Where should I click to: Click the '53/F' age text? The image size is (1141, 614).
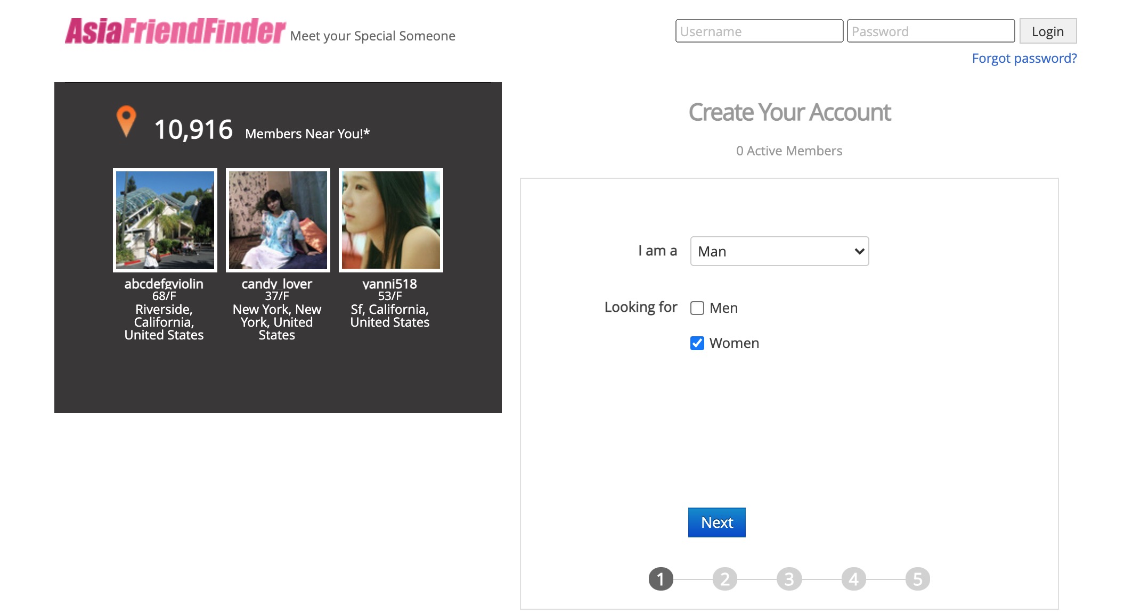[x=390, y=296]
